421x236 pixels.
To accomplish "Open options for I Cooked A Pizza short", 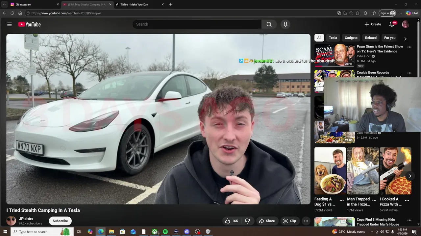I will coord(407,201).
